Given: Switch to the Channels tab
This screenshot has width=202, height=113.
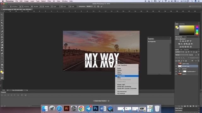Looking at the screenshot, I should click(x=186, y=50).
